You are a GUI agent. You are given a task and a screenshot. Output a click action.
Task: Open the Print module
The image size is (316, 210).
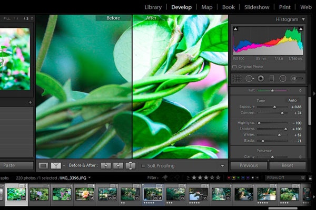point(284,7)
